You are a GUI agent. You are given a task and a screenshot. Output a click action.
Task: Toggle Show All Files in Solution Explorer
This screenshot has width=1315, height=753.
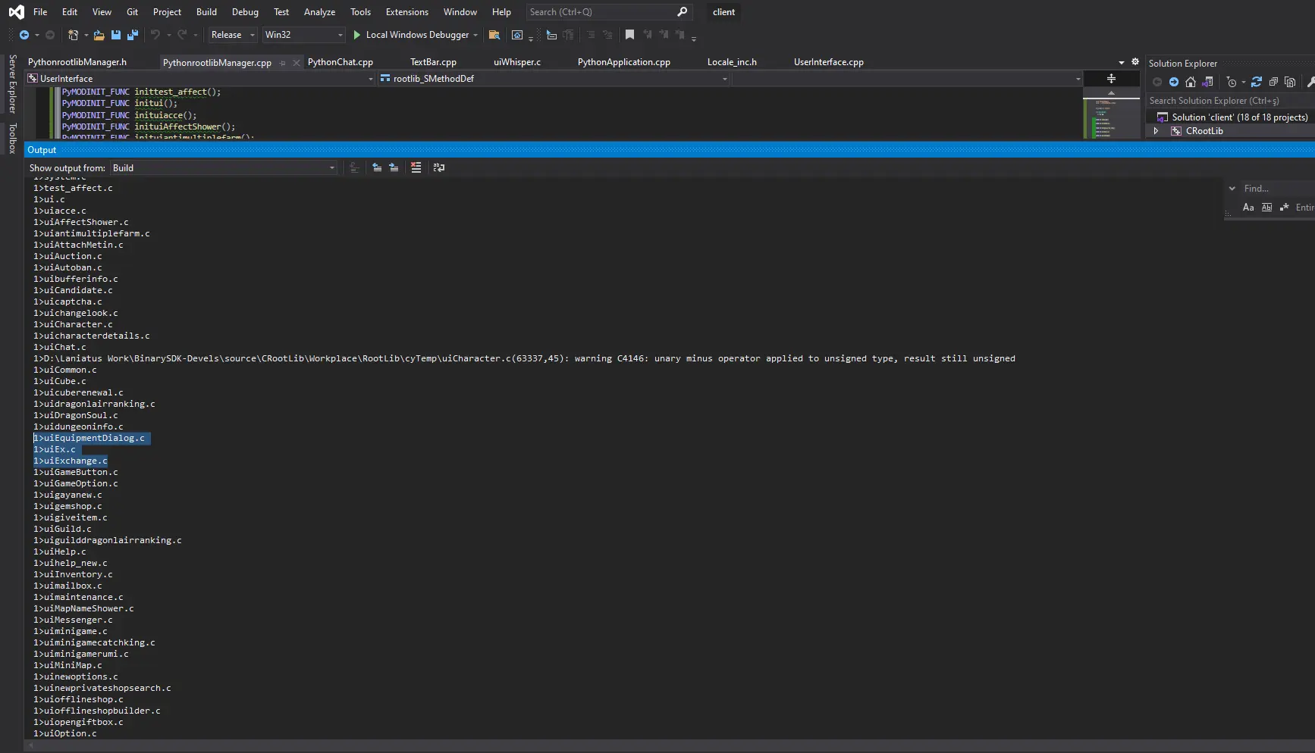(1290, 82)
